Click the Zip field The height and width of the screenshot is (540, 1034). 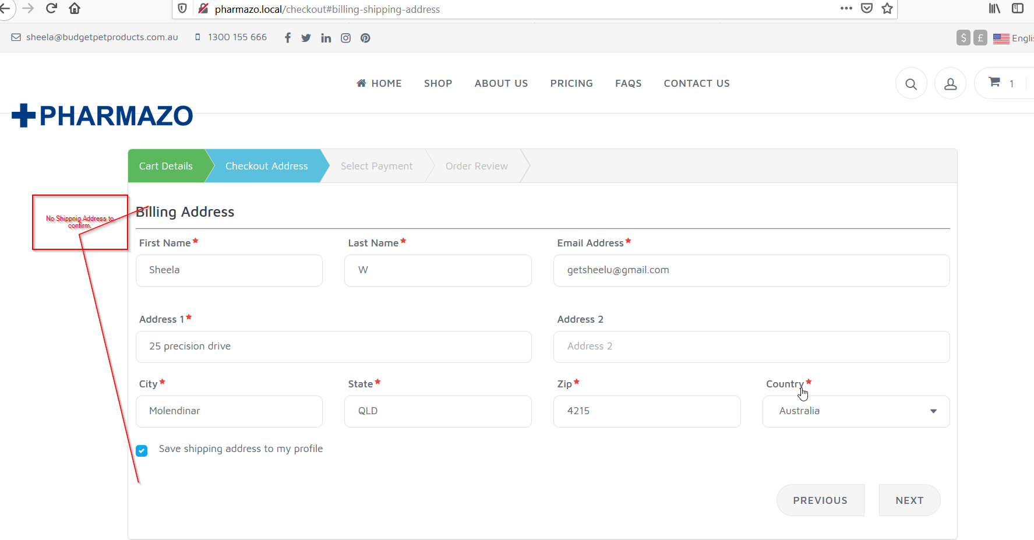(647, 411)
